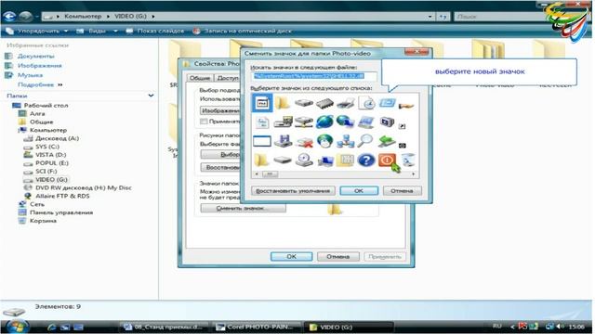Start the Показ слайдов slideshow
This screenshot has height=334, width=595.
pyautogui.click(x=155, y=31)
